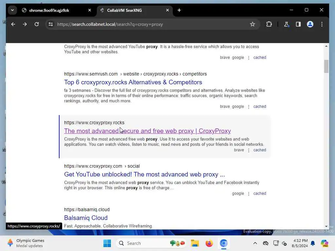Go forward to the next page

[25, 24]
